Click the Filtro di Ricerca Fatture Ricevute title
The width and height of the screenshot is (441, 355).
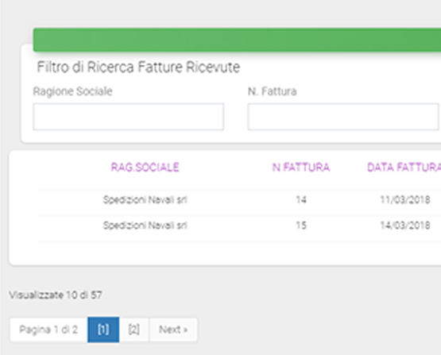point(138,68)
